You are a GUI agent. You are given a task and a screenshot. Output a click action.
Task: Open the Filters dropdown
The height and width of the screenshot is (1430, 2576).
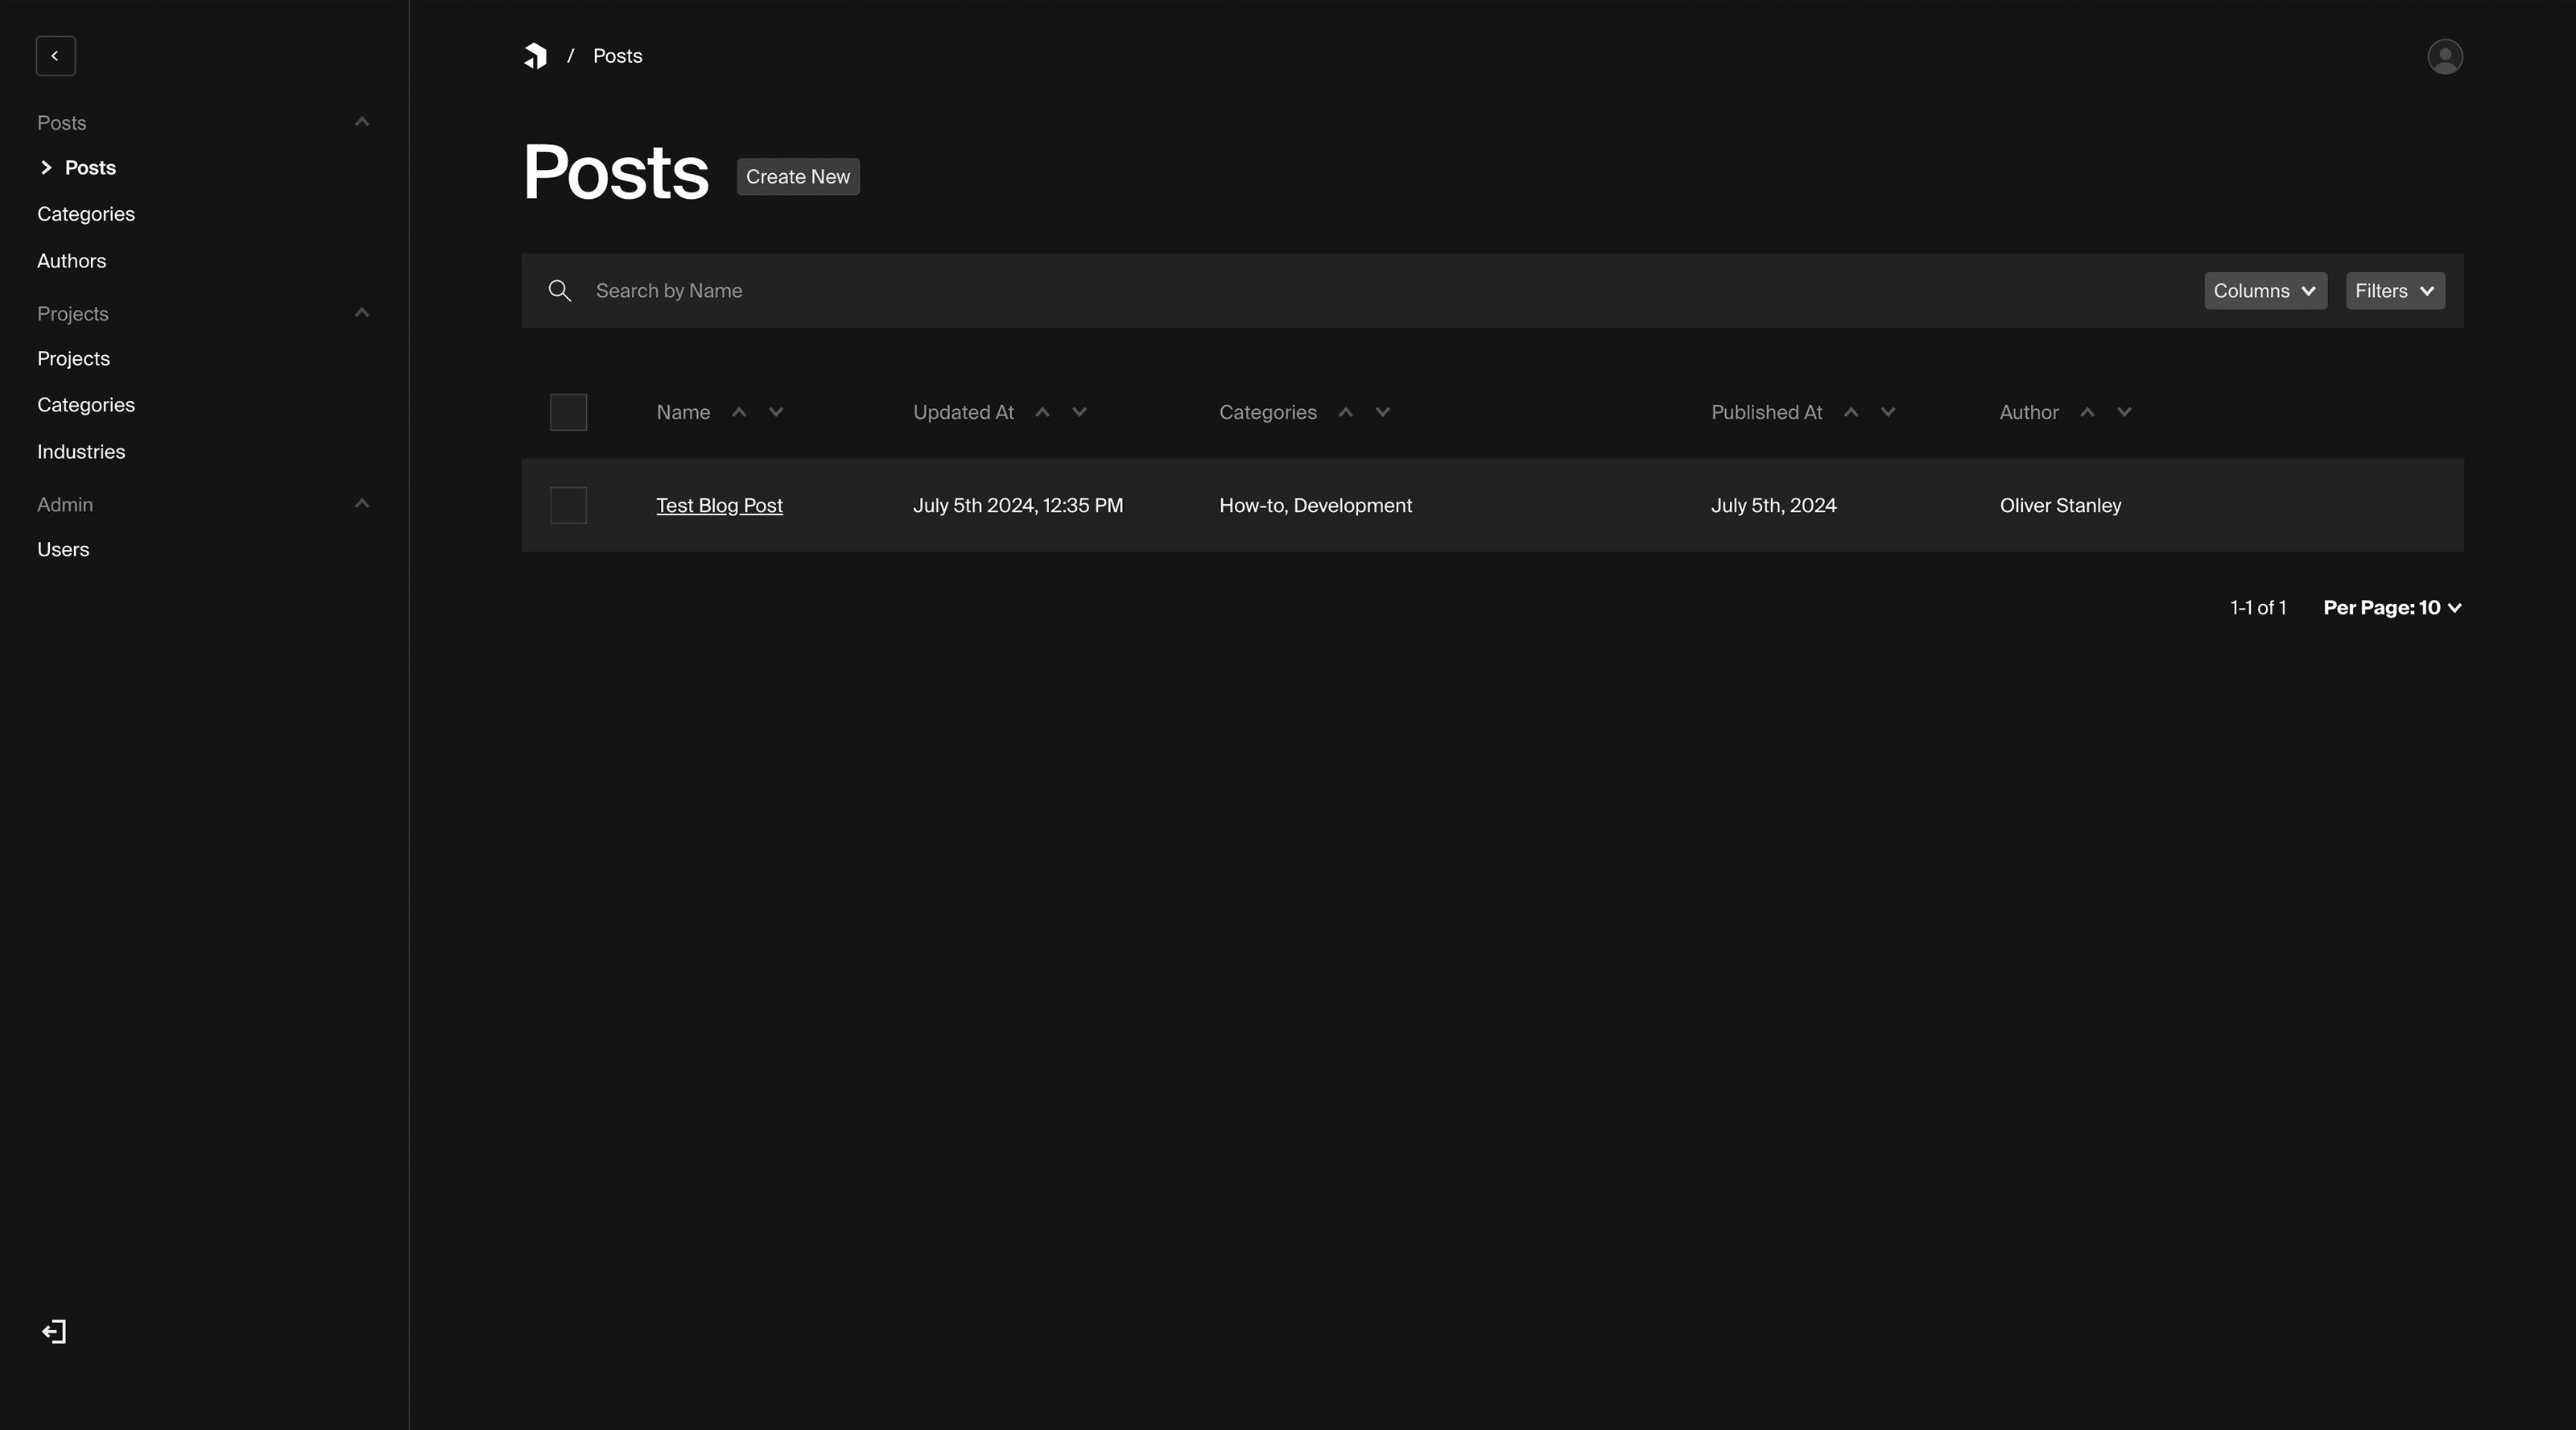point(2394,290)
